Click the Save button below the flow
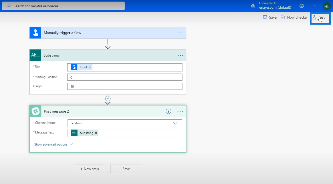333x184 pixels. pos(126,169)
